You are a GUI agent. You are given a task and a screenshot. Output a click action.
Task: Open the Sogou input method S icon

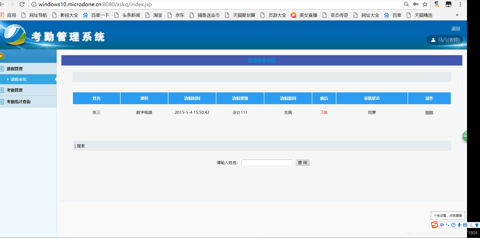[x=435, y=225]
